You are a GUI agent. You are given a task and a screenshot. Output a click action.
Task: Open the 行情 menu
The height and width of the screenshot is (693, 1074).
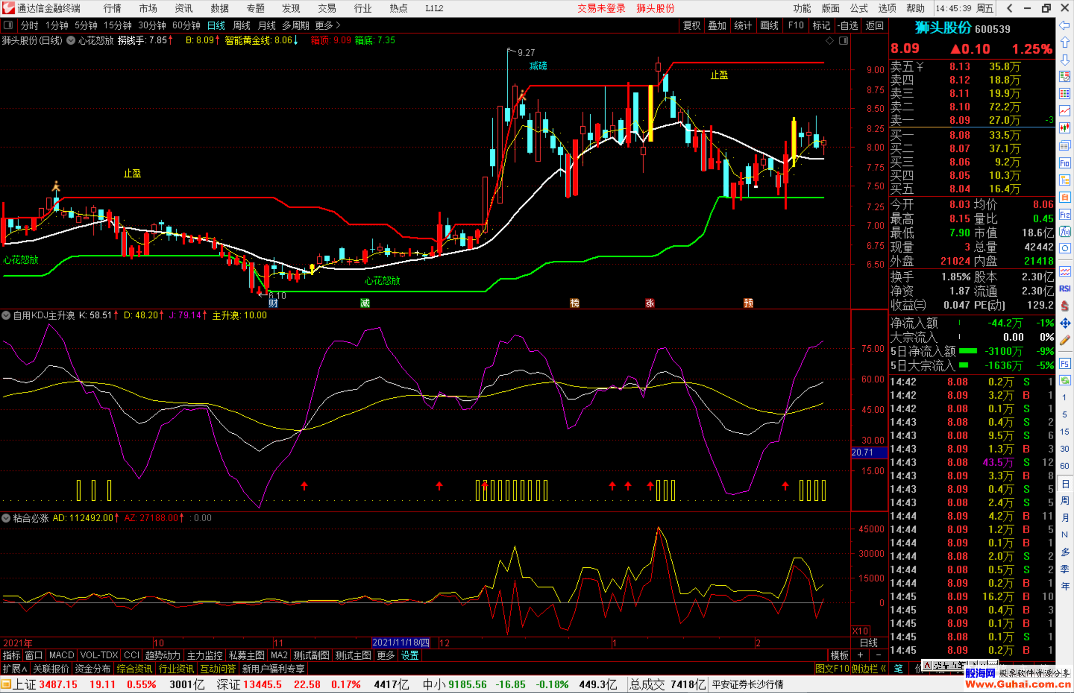(x=112, y=8)
